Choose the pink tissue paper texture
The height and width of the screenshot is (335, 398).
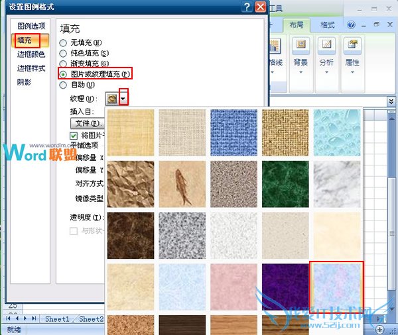coord(233,287)
